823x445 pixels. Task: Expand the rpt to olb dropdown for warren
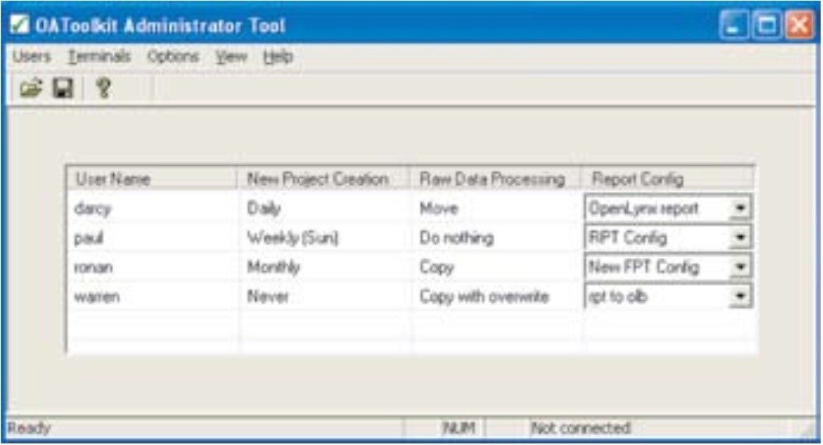(x=740, y=296)
